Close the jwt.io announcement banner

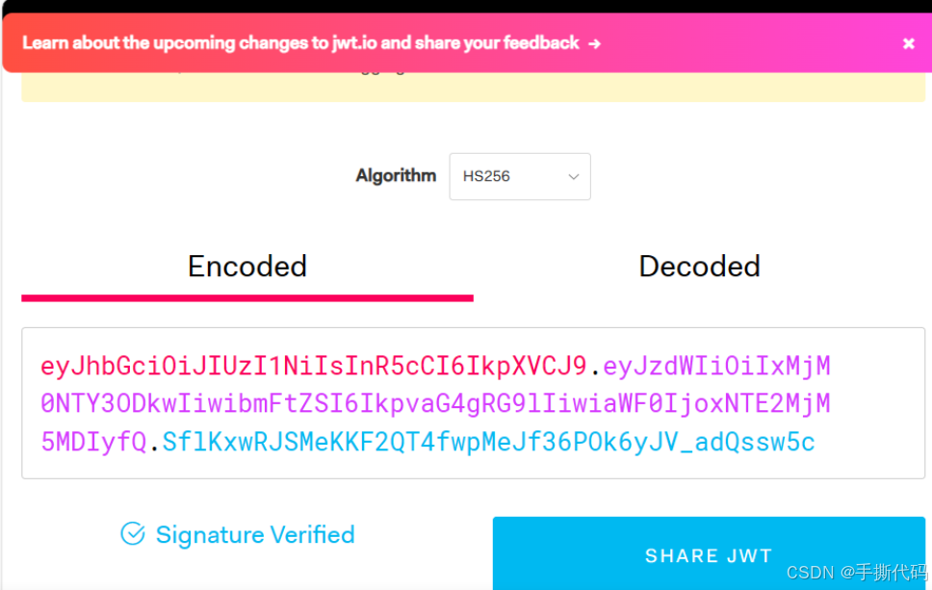(908, 43)
